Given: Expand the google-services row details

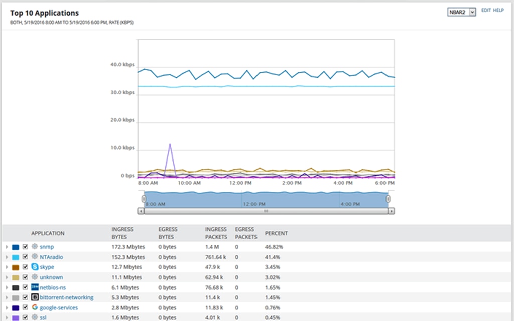Looking at the screenshot, I should tap(6, 307).
